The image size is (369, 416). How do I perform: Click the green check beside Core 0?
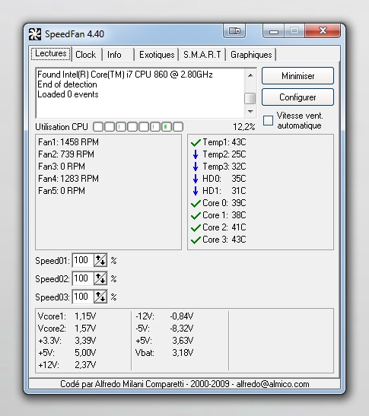[x=196, y=204]
